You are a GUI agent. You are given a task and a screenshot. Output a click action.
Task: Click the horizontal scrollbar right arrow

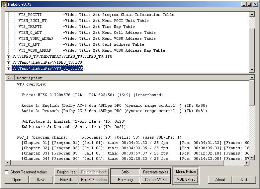pyautogui.click(x=246, y=163)
